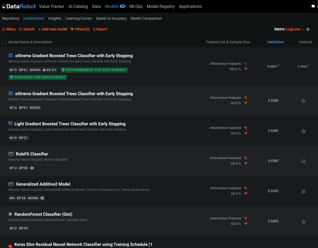Sort the leaderboard by the Validation column
Screen dimensions: 318x248
275,42
